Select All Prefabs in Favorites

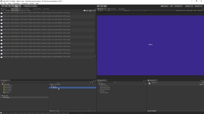8,89
